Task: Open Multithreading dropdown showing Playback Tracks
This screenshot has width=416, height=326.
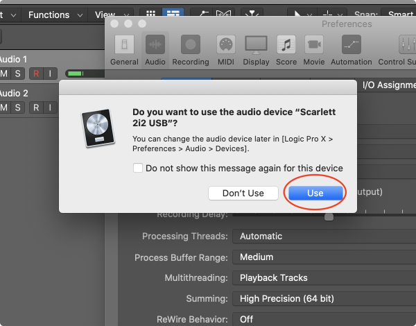Action: pyautogui.click(x=324, y=277)
